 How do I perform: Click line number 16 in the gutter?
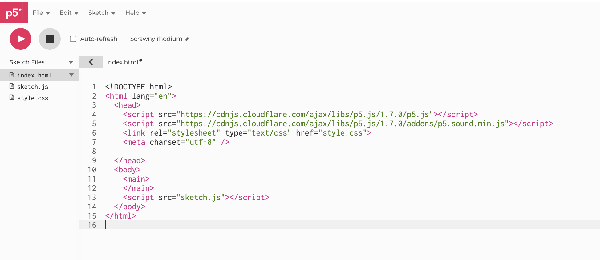pyautogui.click(x=92, y=225)
